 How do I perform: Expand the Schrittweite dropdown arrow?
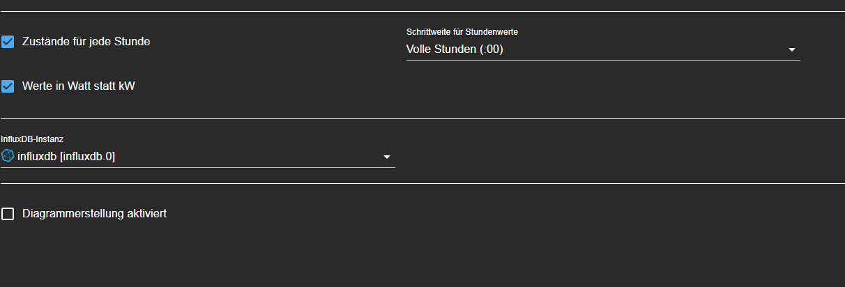[792, 50]
